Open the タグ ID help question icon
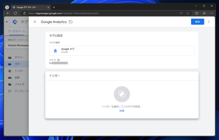 pyautogui.click(x=58, y=60)
